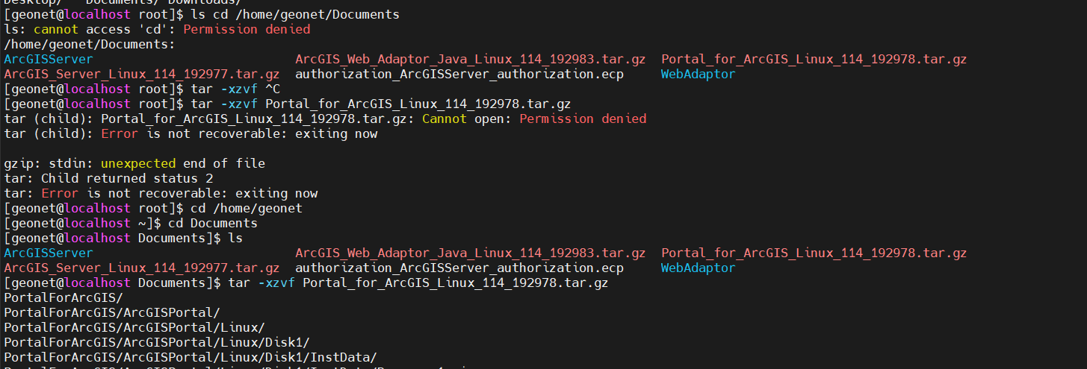Click 'ArcGIS_Web_Adaptor_Java_Linux_114_192983.tar.gz' directly below lone 'ls' command
The height and width of the screenshot is (369, 1087).
coord(471,253)
